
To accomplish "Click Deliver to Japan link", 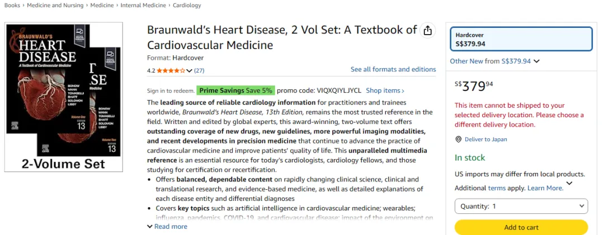I will click(486, 139).
